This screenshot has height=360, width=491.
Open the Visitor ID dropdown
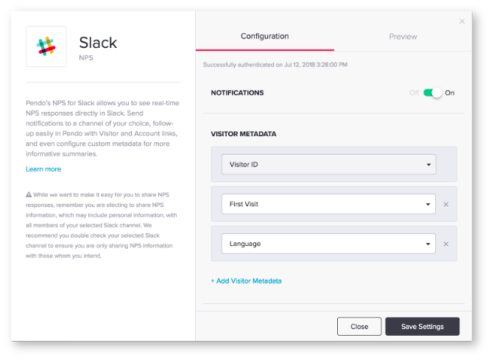coord(329,164)
